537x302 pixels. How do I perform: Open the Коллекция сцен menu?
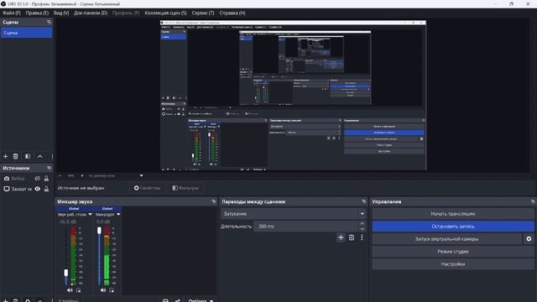[166, 13]
